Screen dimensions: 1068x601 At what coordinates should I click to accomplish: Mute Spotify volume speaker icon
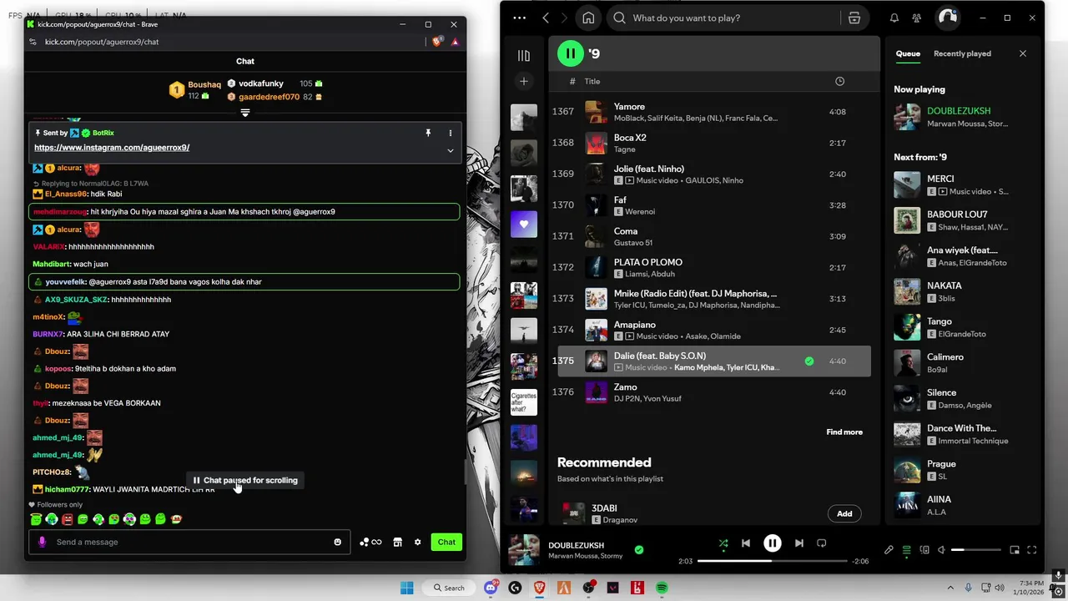[941, 550]
